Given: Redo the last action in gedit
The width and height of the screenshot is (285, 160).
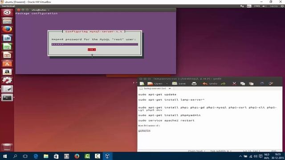Looking at the screenshot, I should (x=223, y=84).
